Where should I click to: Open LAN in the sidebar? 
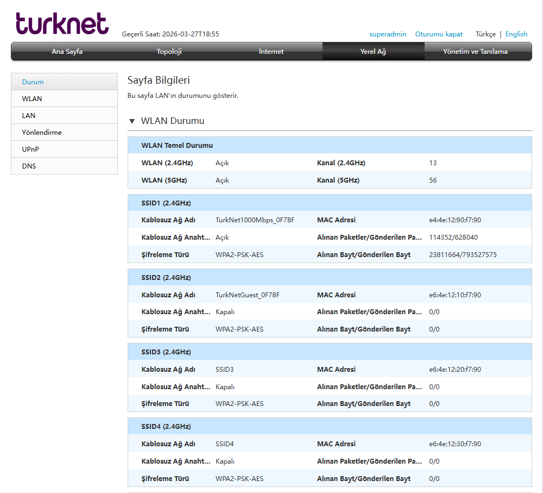(65, 115)
